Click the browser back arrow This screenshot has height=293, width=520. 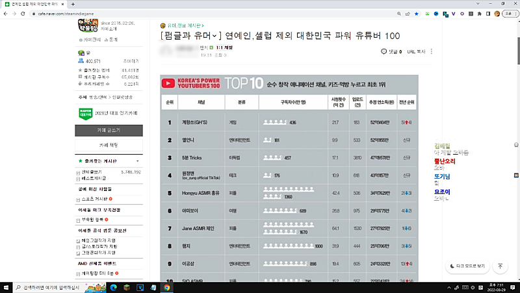(5, 14)
